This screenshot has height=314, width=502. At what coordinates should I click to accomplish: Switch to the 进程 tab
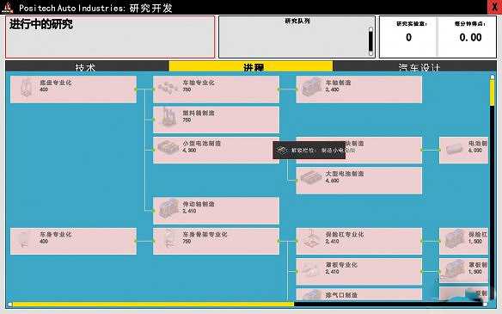click(x=251, y=66)
